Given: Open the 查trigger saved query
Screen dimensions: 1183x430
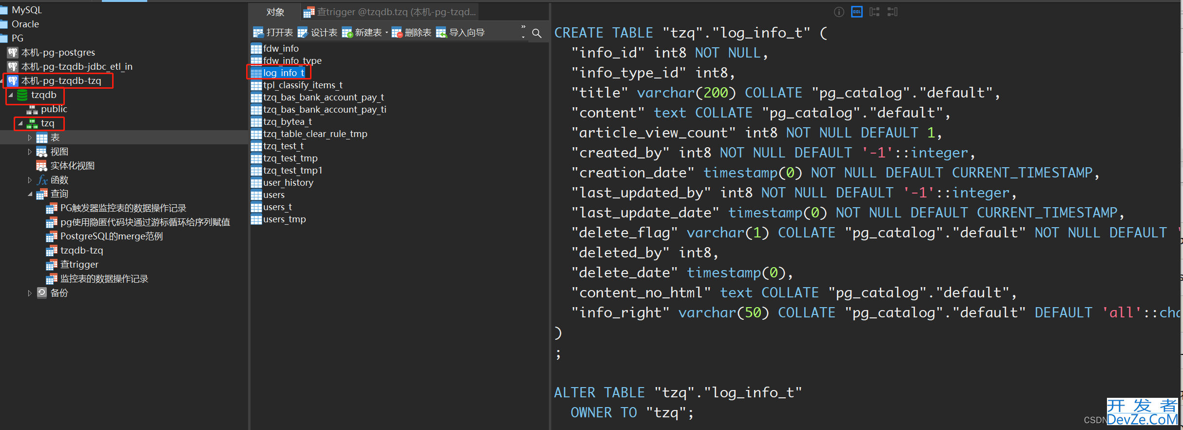Looking at the screenshot, I should click(79, 265).
